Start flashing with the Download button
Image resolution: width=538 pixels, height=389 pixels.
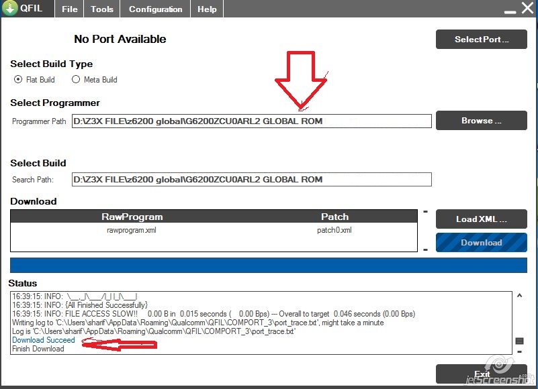tap(482, 243)
